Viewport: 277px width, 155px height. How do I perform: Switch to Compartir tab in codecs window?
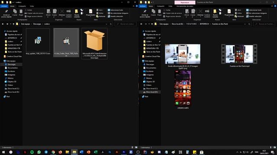click(22, 6)
